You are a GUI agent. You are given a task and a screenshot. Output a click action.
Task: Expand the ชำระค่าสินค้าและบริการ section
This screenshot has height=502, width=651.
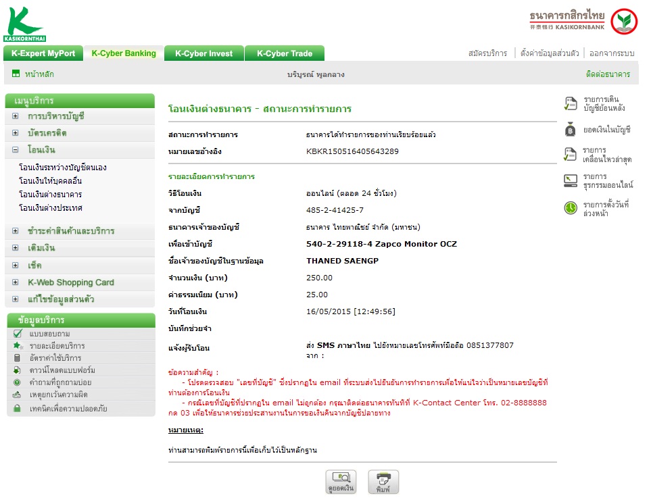pyautogui.click(x=16, y=231)
